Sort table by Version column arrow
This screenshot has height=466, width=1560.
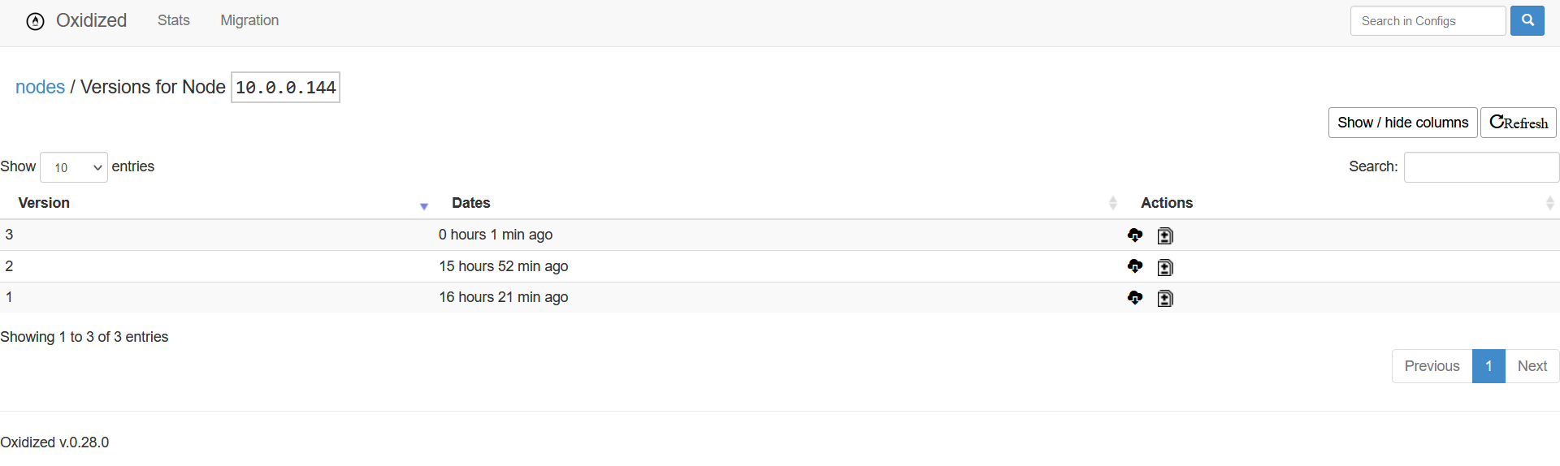424,206
